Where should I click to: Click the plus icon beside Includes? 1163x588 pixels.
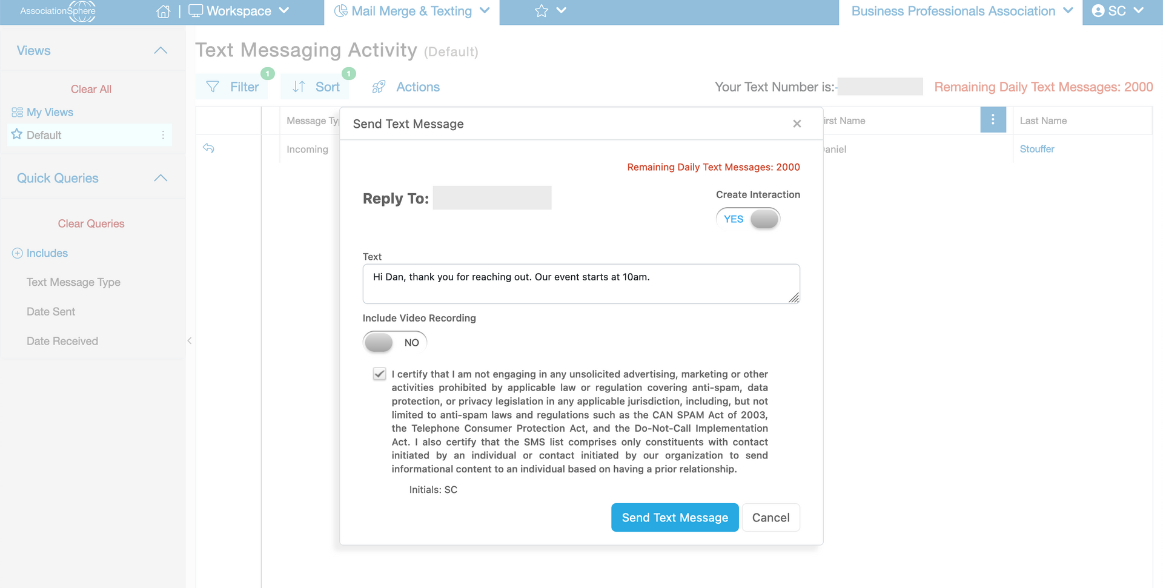coord(18,253)
